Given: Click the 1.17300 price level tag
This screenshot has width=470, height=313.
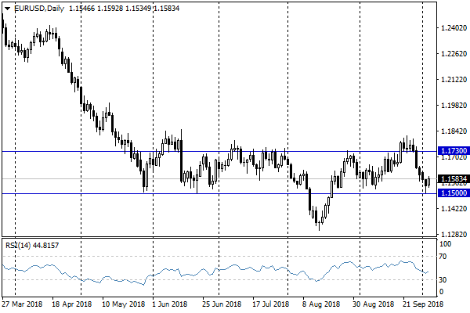Looking at the screenshot, I should tap(454, 150).
